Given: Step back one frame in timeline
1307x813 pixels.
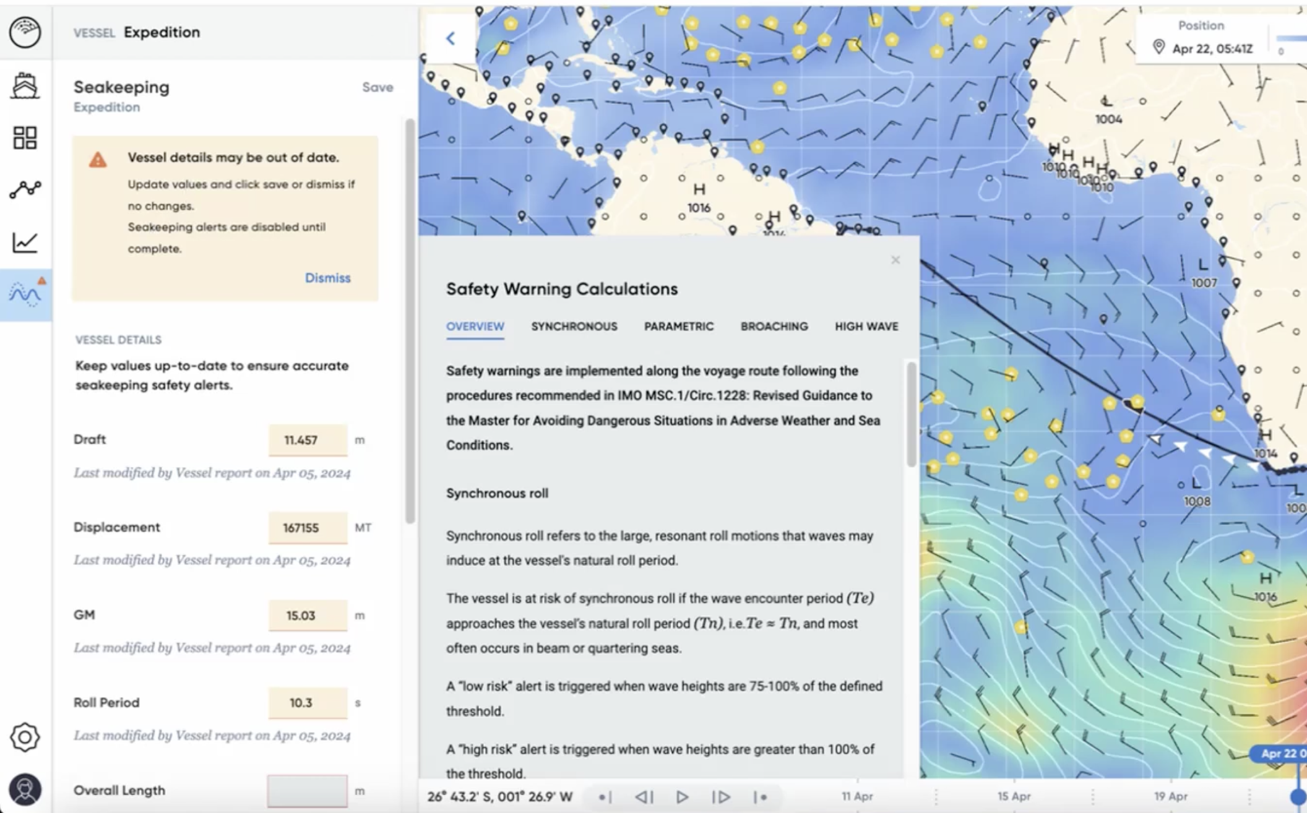Looking at the screenshot, I should [644, 797].
